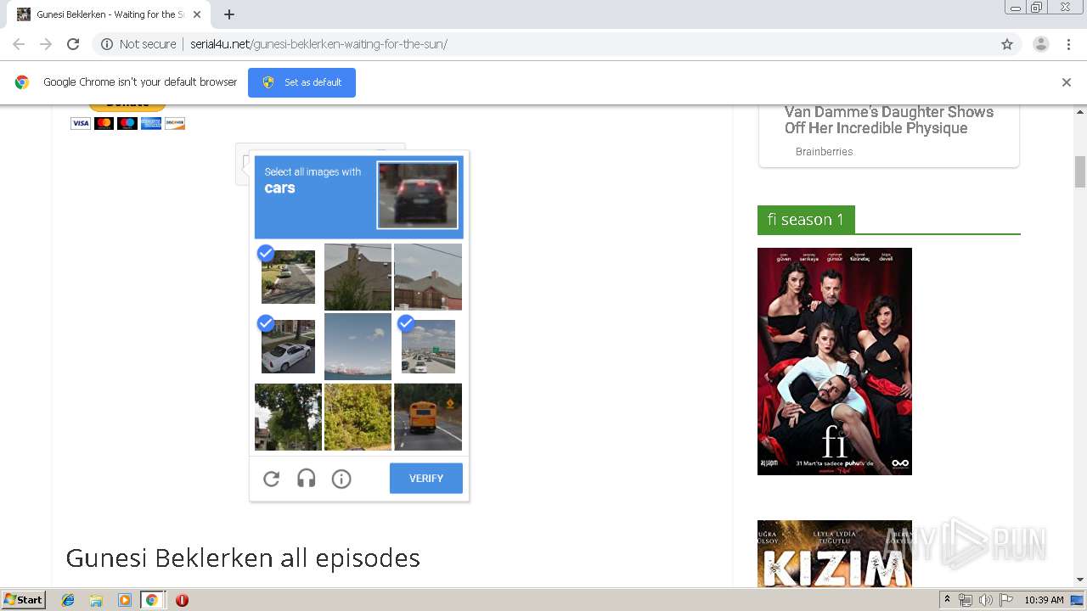Open Chrome profile avatar
The height and width of the screenshot is (611, 1087).
1040,44
